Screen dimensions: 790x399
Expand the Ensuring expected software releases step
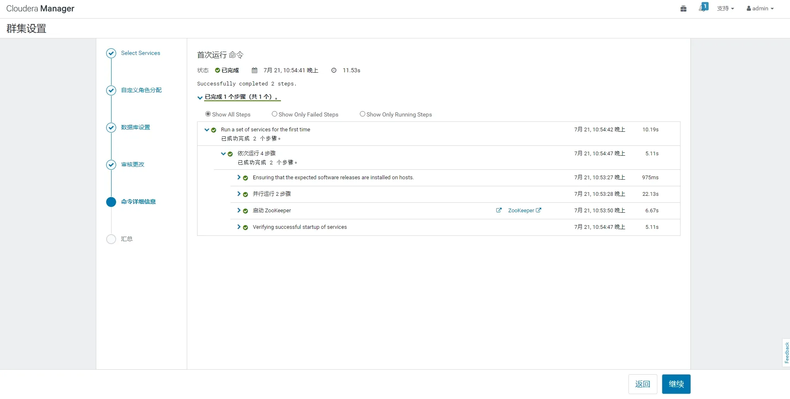click(239, 177)
